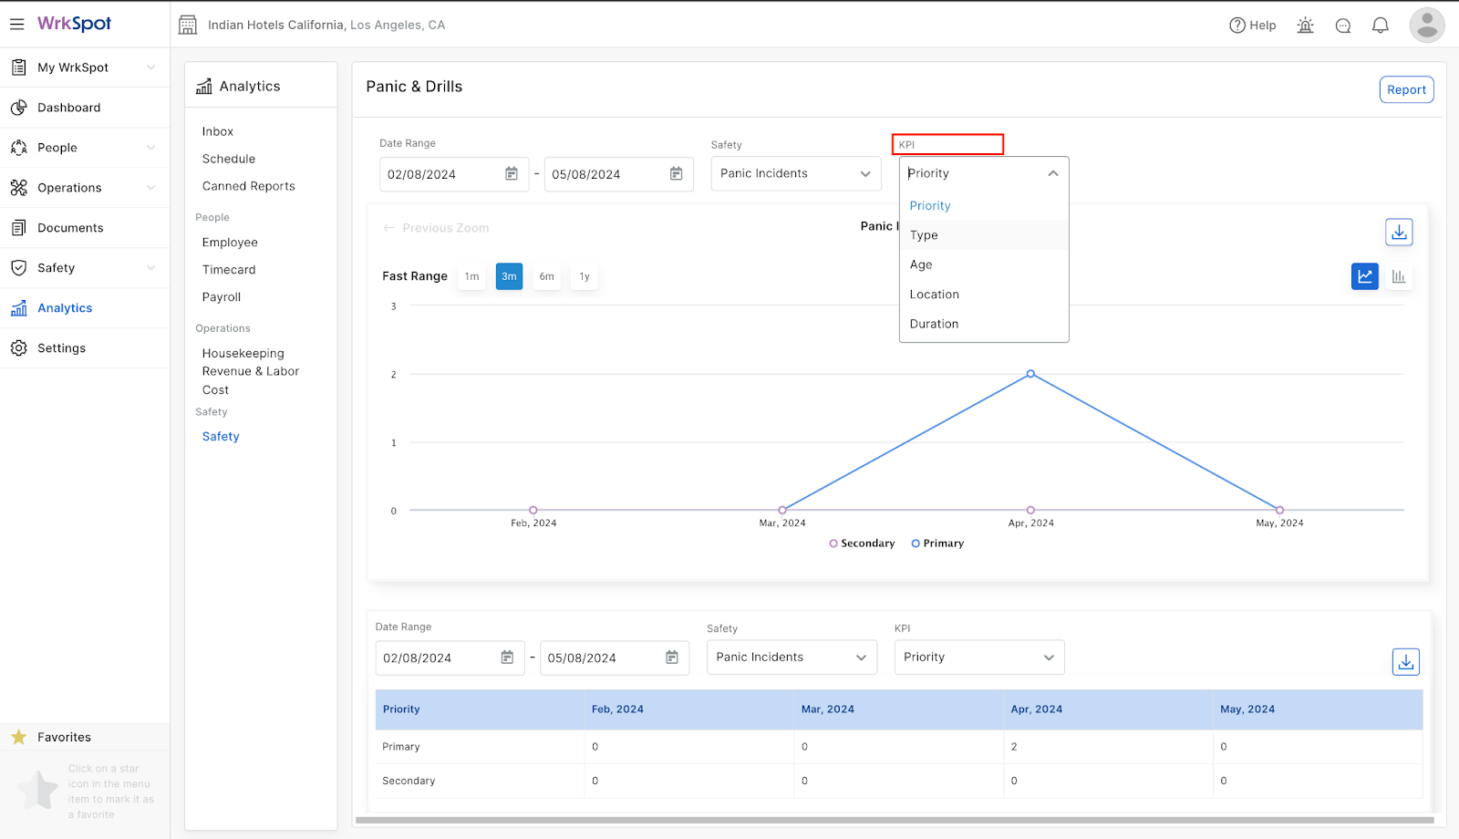Viewport: 1459px width, 839px height.
Task: Open Canned Reports in Analytics panel
Action: coord(249,186)
